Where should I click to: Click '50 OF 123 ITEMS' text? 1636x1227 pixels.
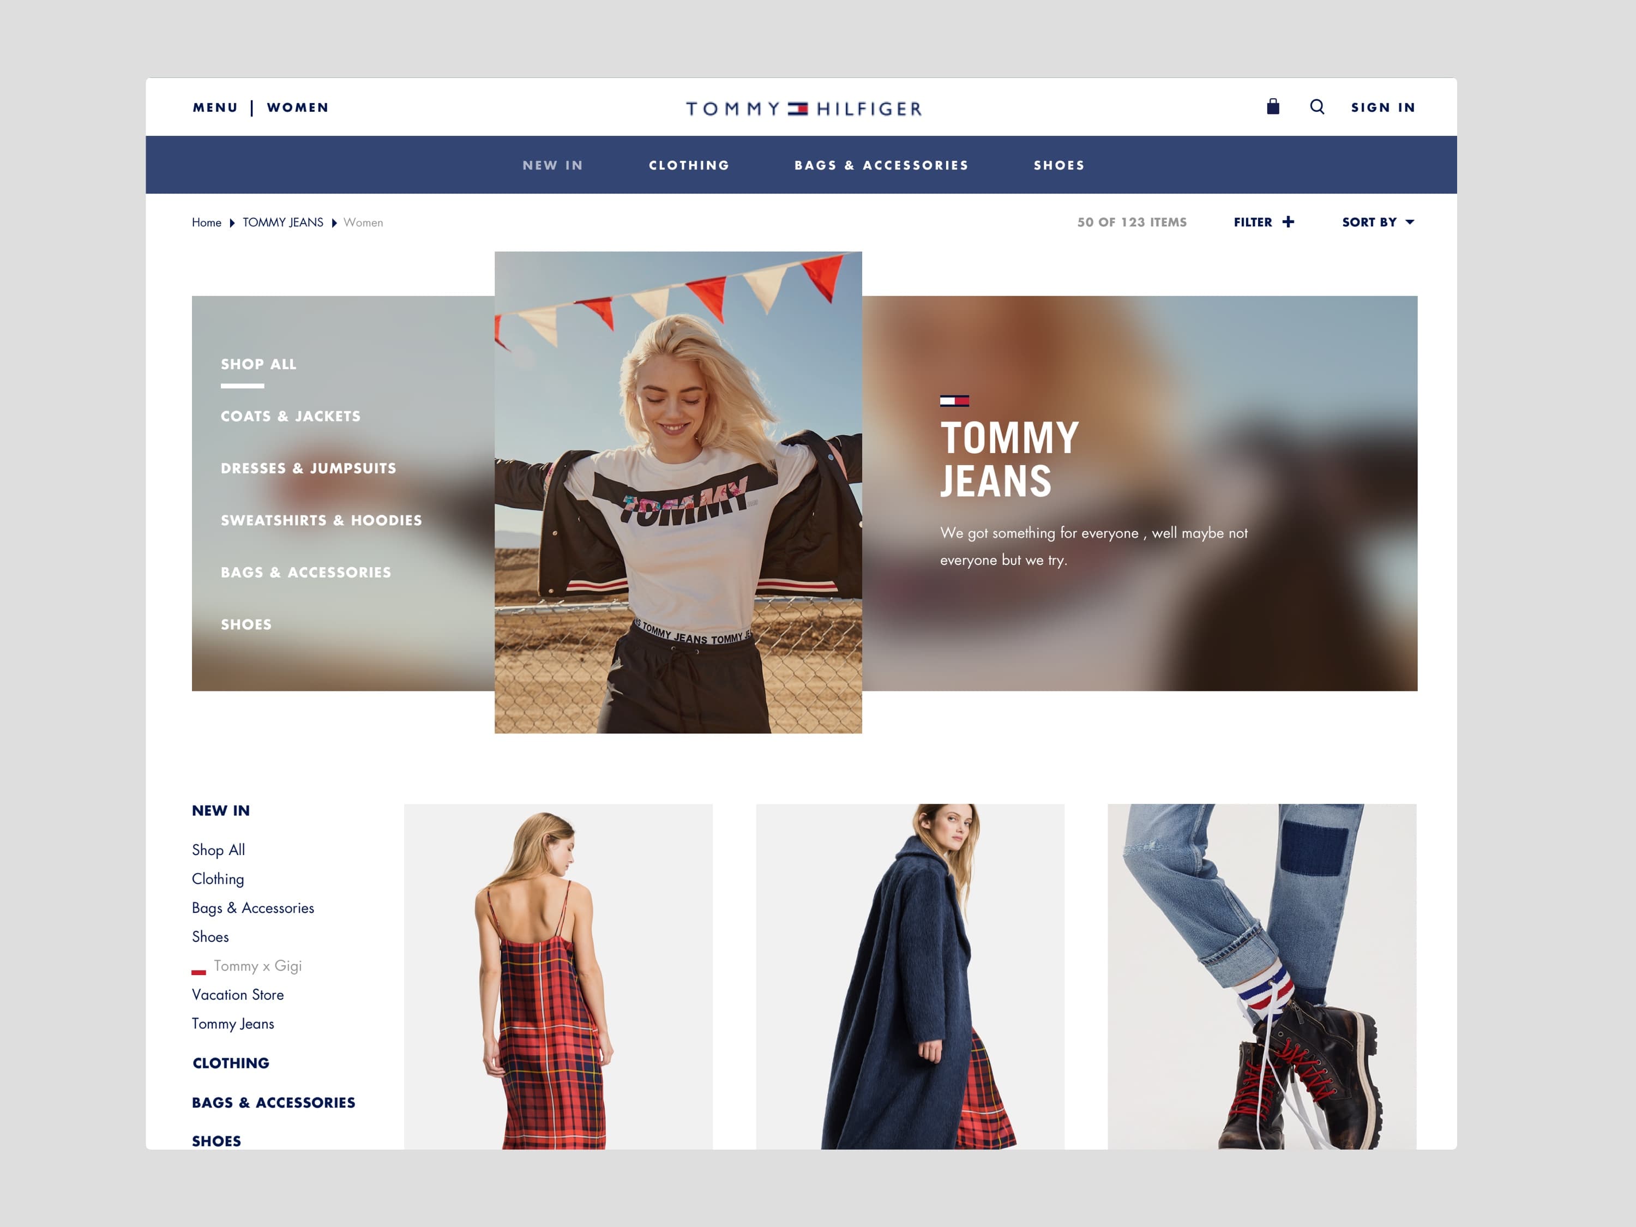(1132, 222)
